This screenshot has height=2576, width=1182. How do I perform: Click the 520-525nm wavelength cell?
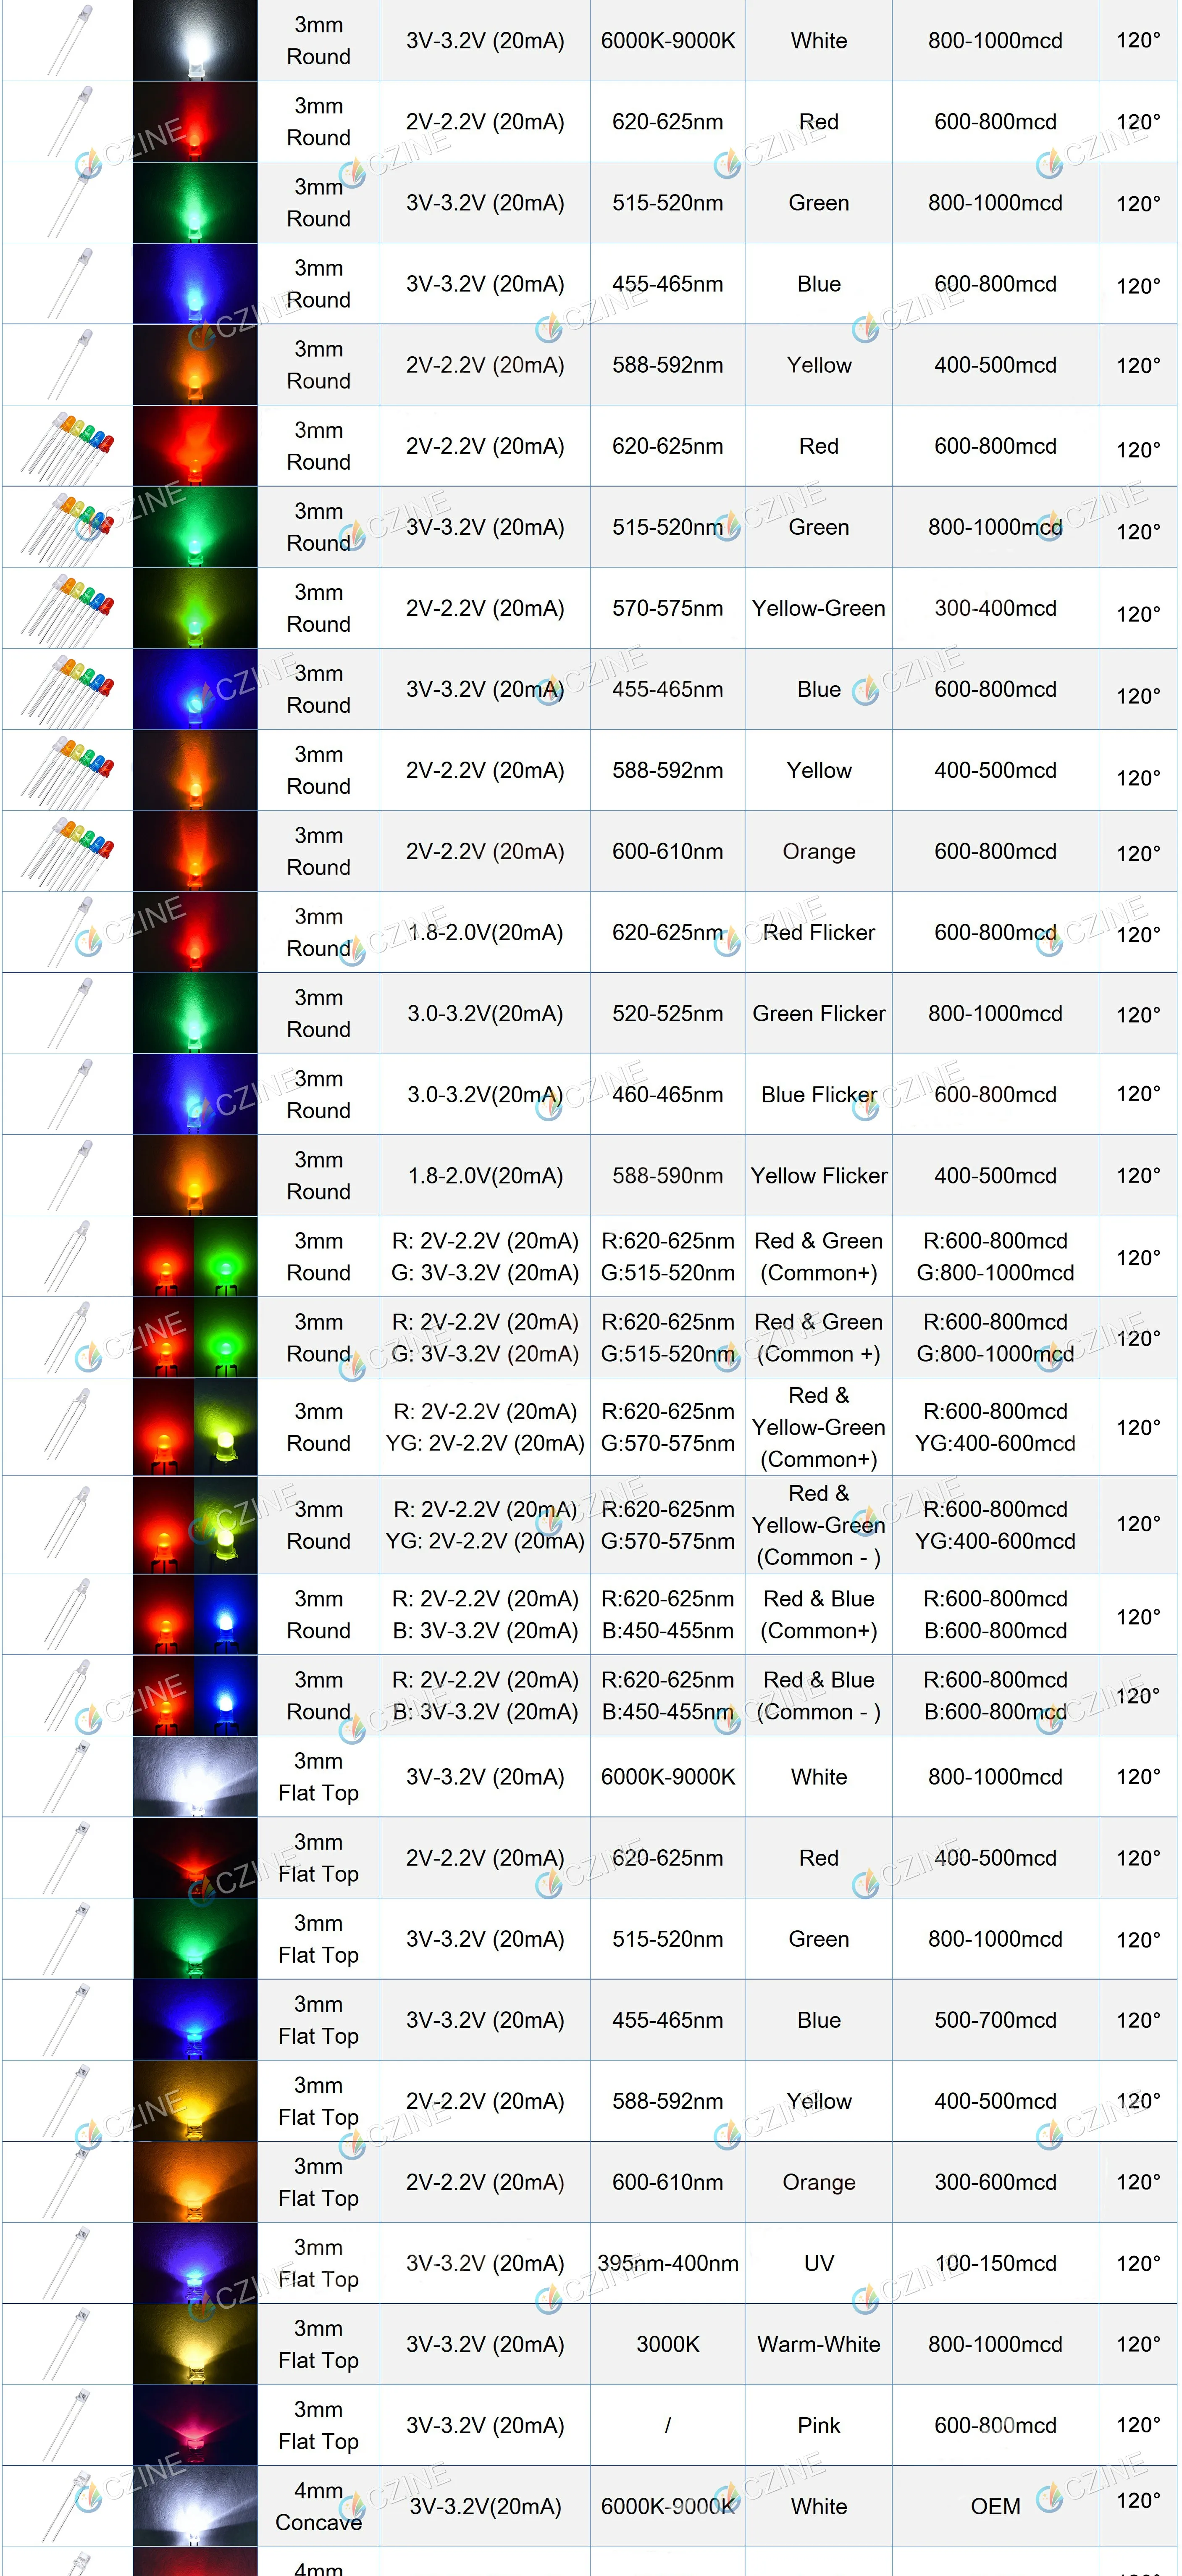[667, 1013]
